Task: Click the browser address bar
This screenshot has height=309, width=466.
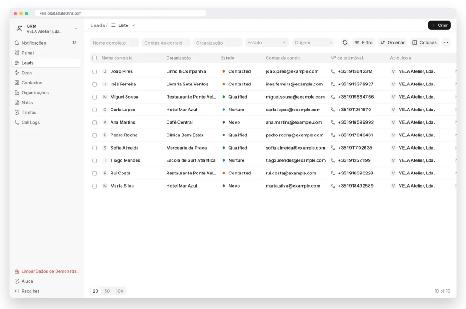Action: click(120, 13)
